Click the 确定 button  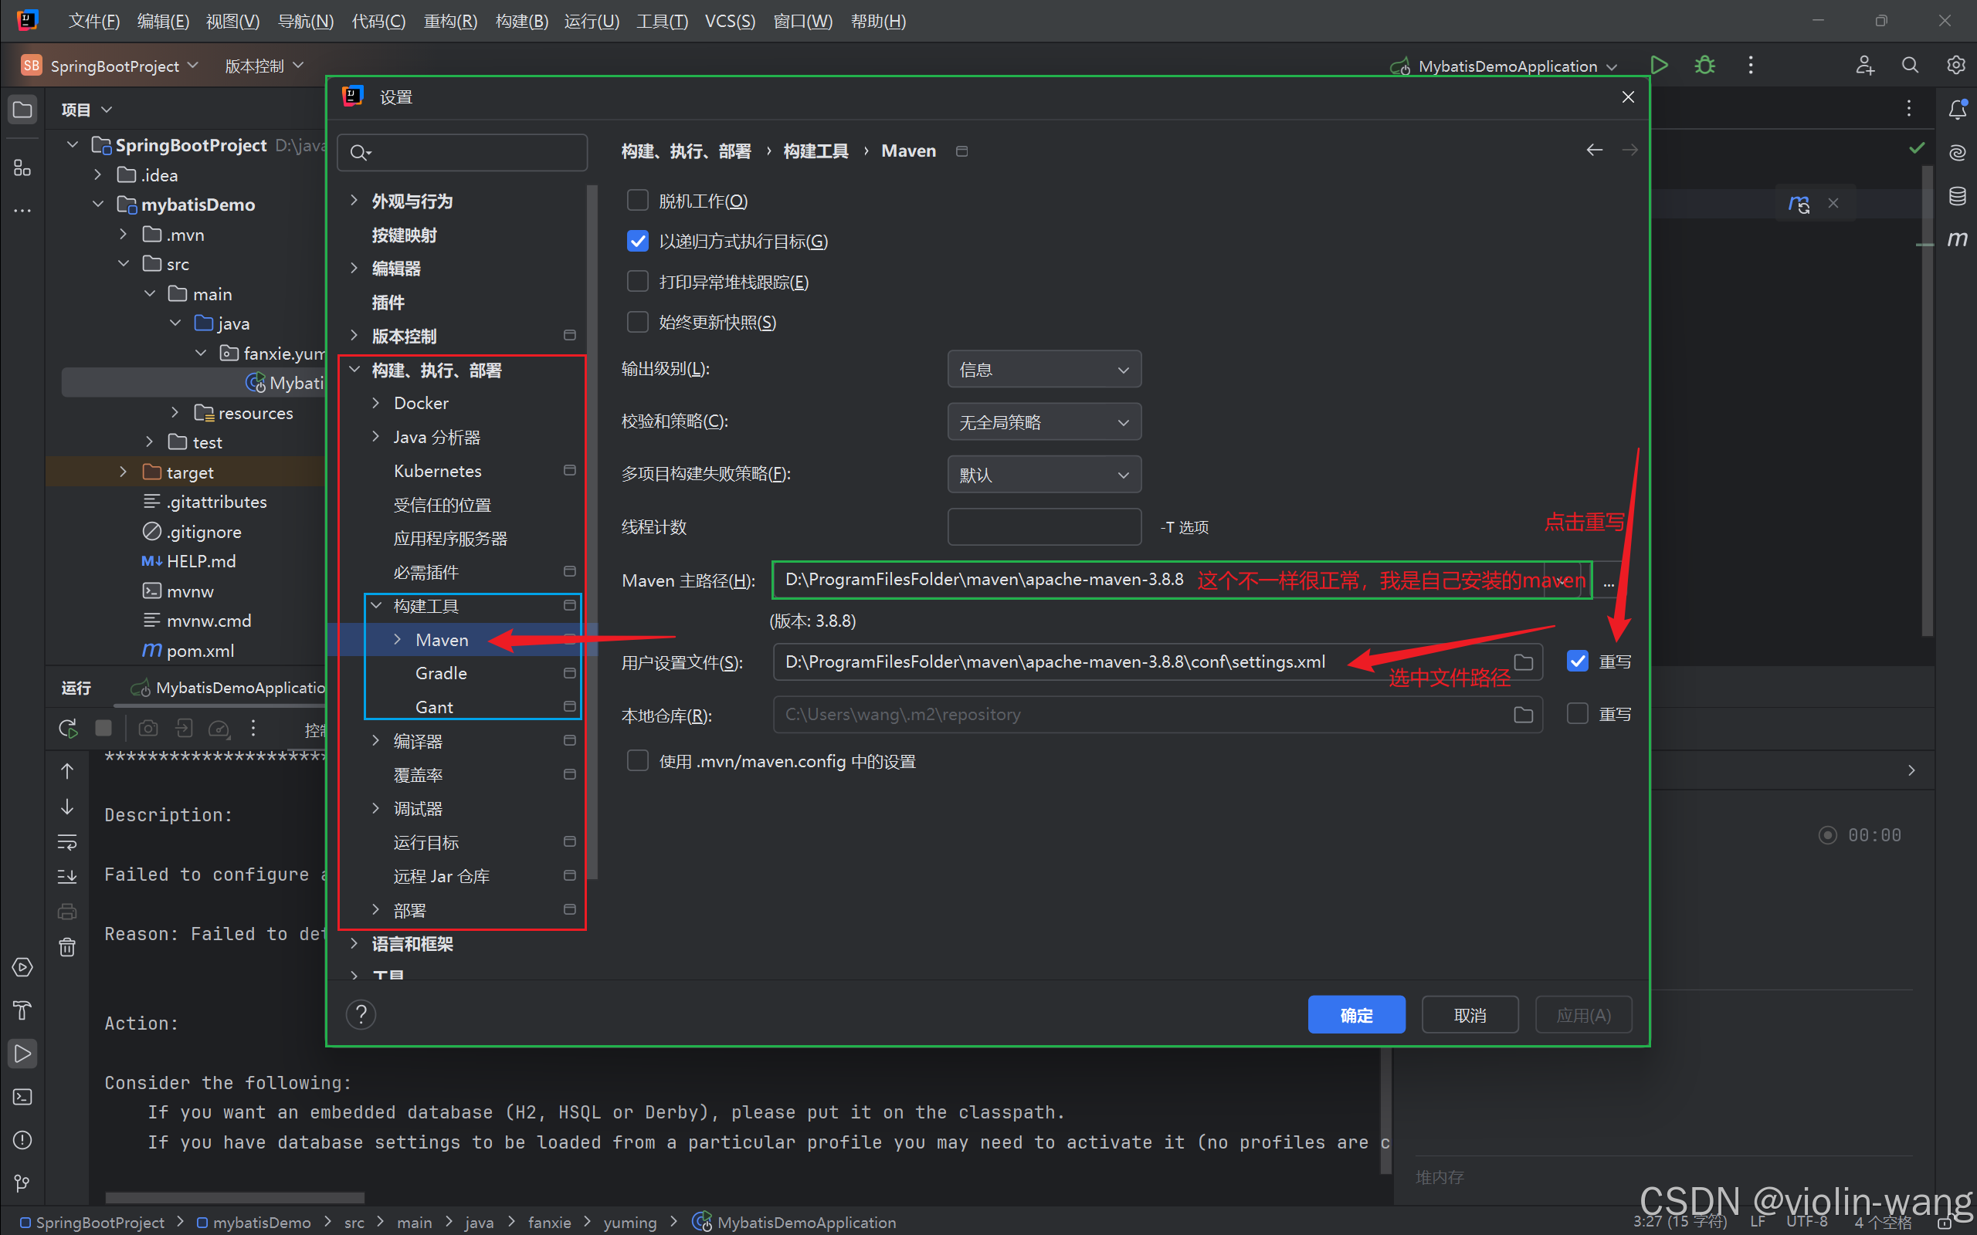click(x=1356, y=1014)
